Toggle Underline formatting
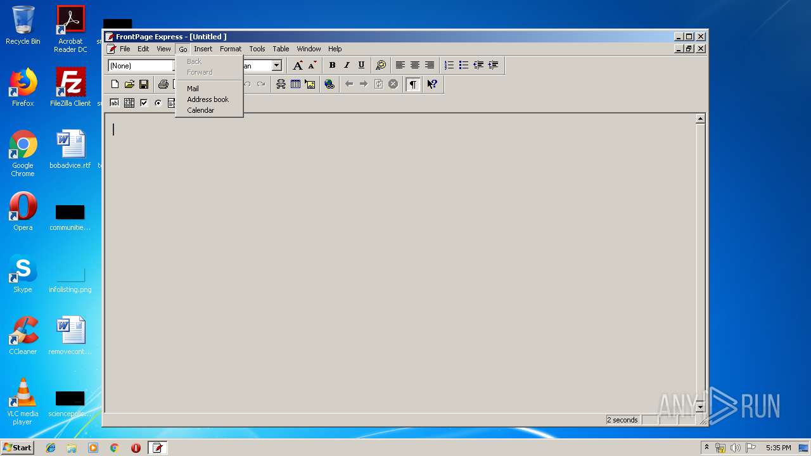Image resolution: width=811 pixels, height=456 pixels. point(361,65)
